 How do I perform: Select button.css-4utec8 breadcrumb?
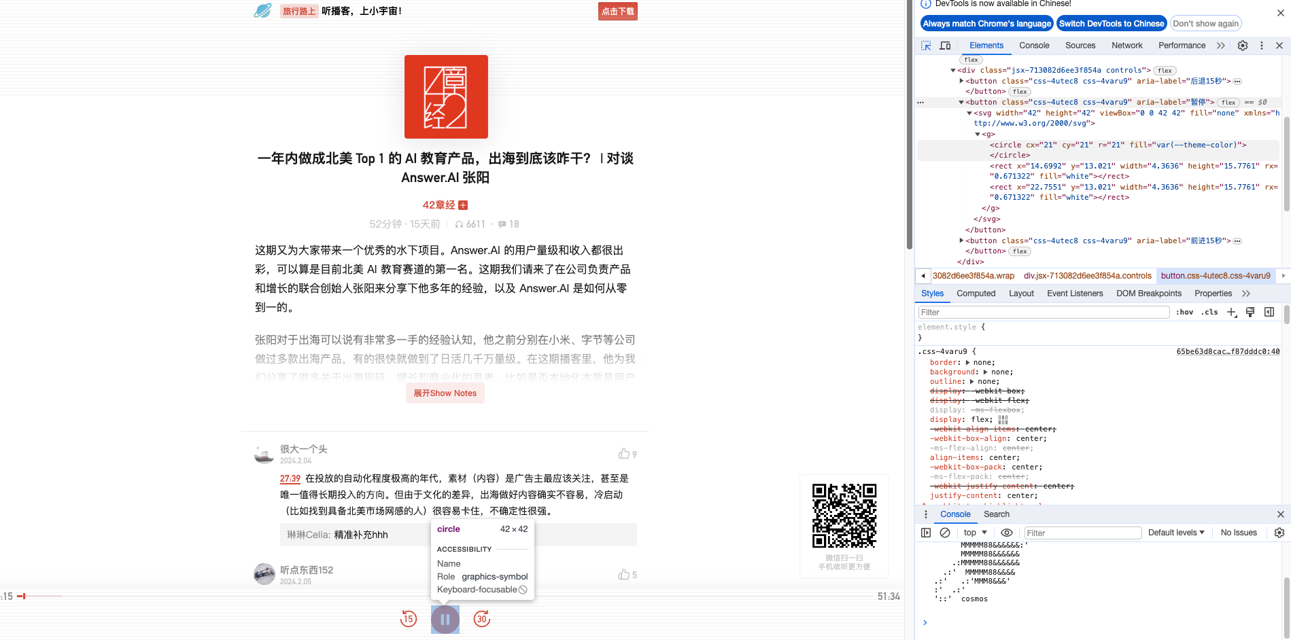tap(1216, 276)
